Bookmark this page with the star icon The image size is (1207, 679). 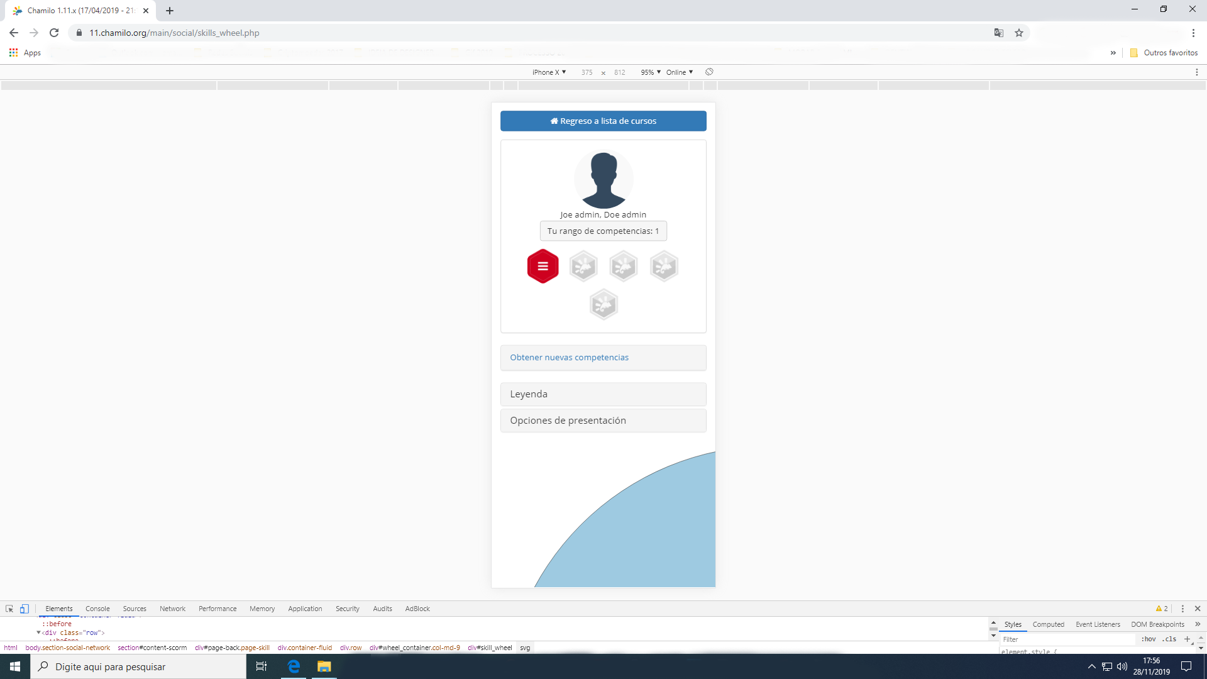tap(1019, 33)
